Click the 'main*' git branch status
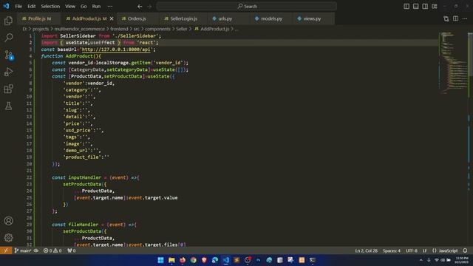The height and width of the screenshot is (266, 473). point(23,250)
